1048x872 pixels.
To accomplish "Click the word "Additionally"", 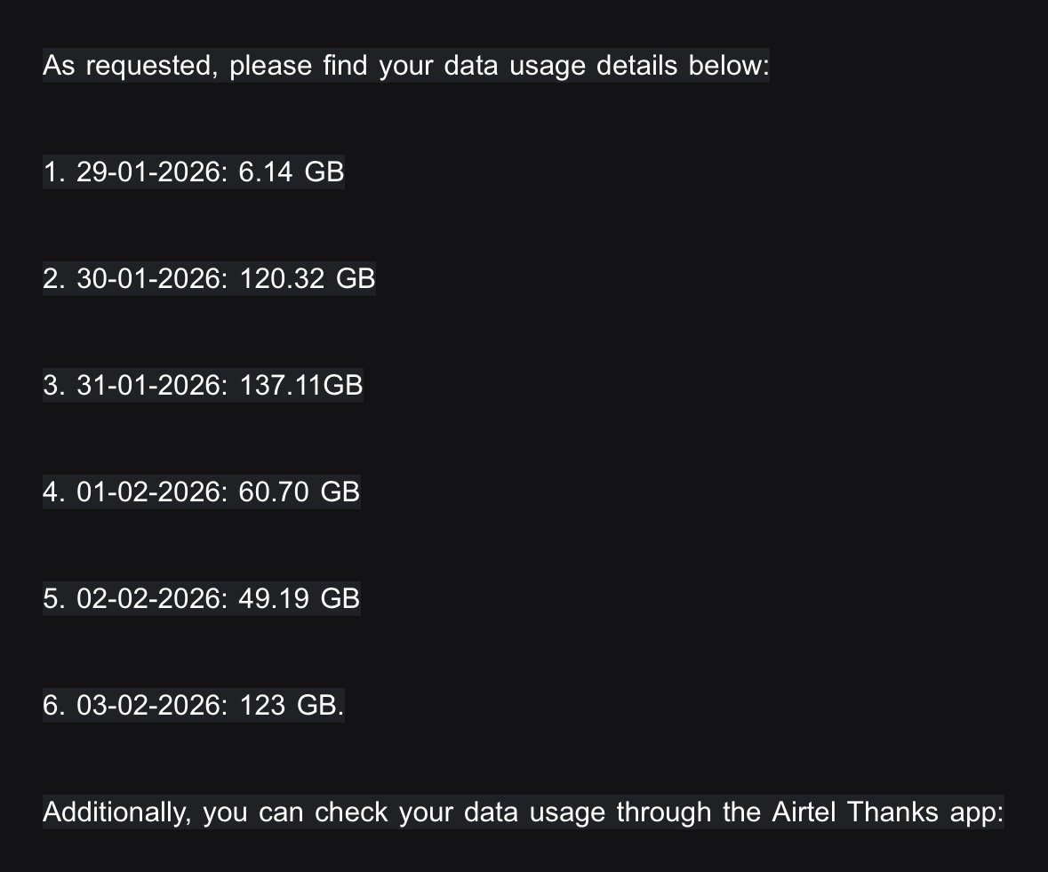I will click(116, 812).
